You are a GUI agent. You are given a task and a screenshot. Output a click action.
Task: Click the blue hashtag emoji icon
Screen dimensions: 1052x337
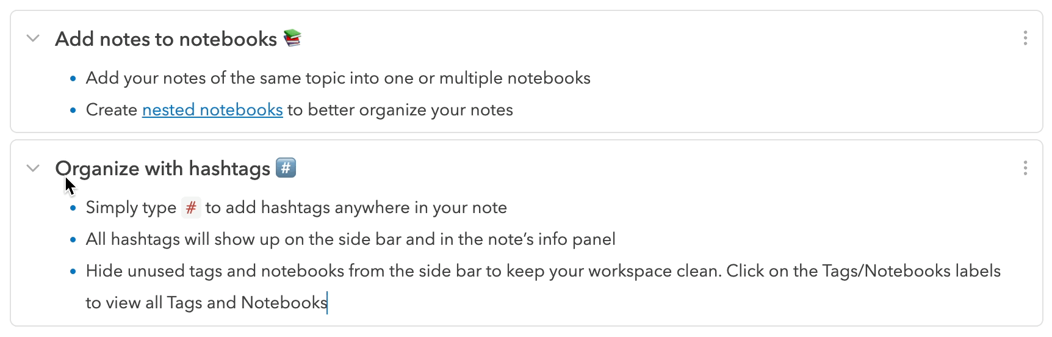(x=286, y=167)
